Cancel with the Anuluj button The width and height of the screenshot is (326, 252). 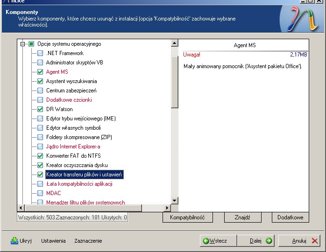[299, 241]
